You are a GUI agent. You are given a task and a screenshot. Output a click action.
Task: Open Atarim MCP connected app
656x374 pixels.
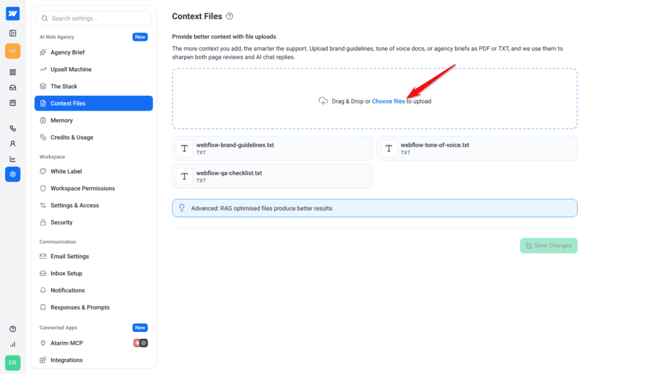(x=94, y=343)
